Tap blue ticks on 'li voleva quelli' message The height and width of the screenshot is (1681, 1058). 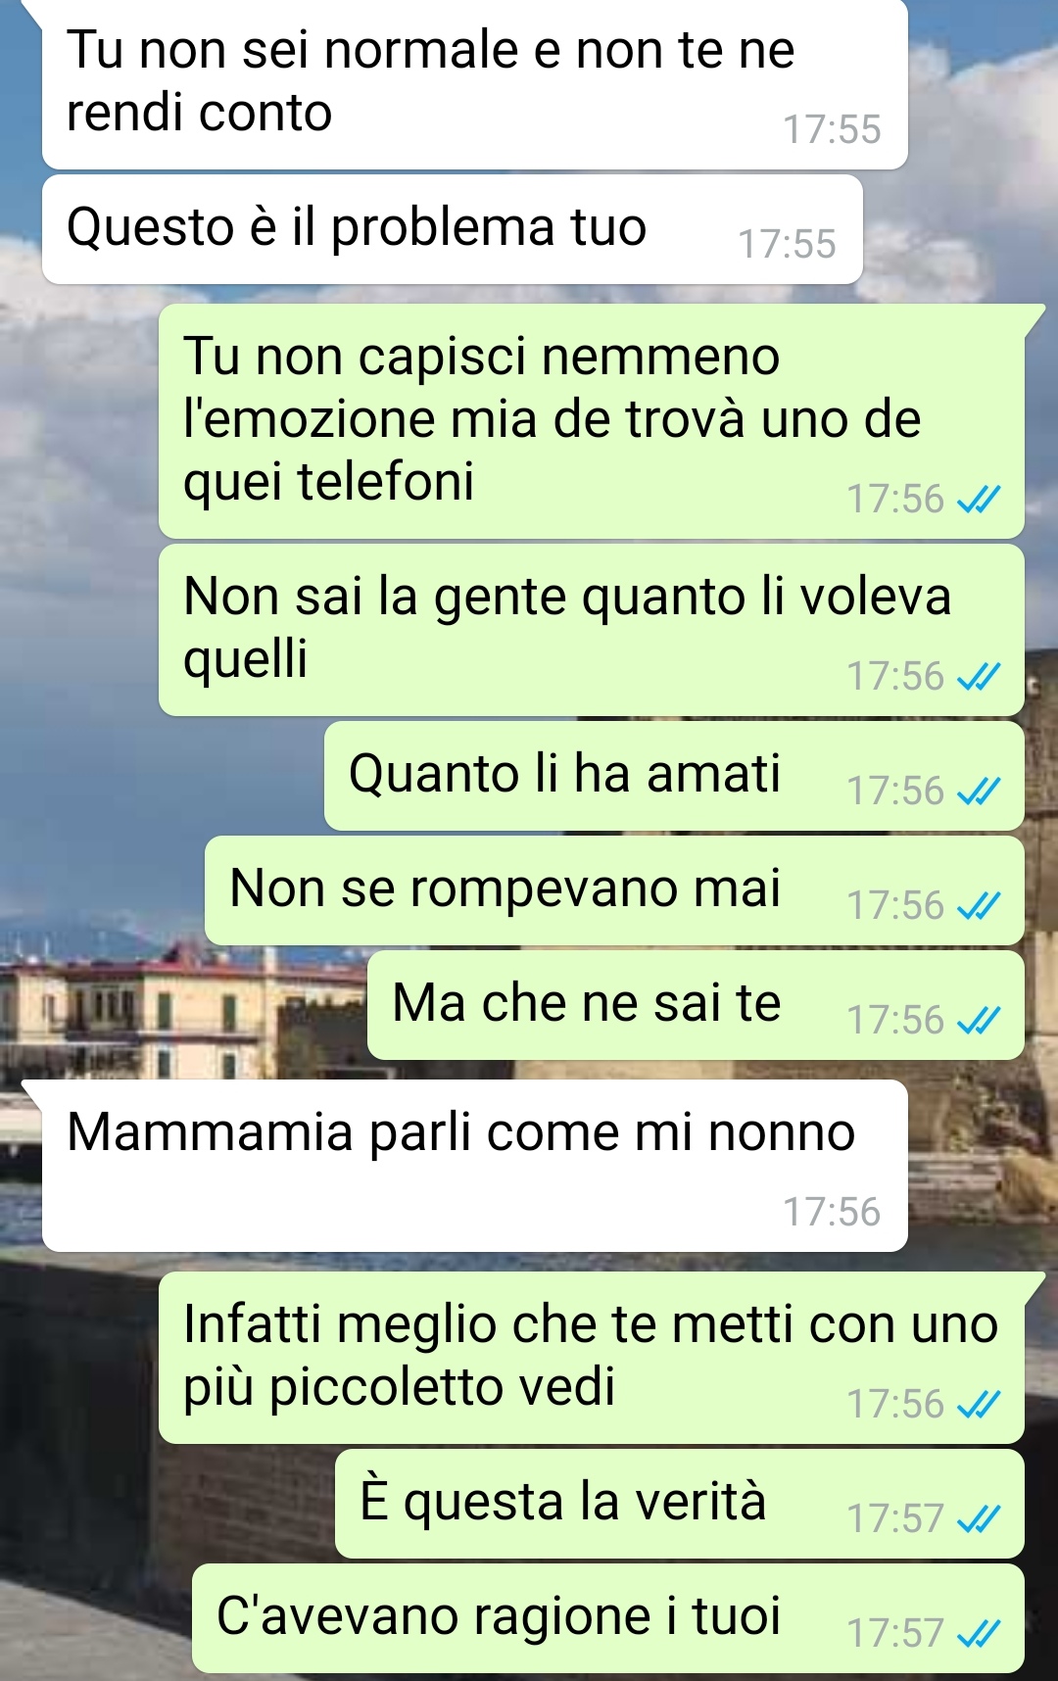[978, 677]
